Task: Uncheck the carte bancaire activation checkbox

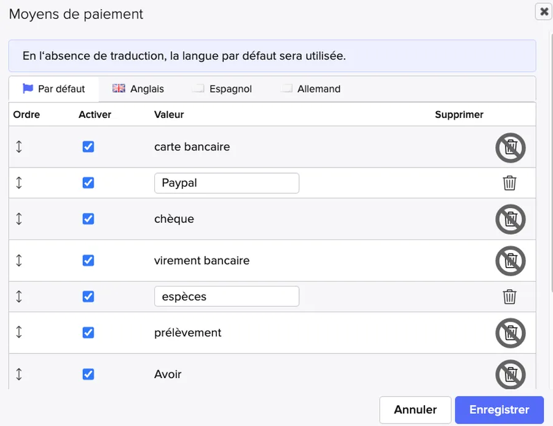Action: 88,147
